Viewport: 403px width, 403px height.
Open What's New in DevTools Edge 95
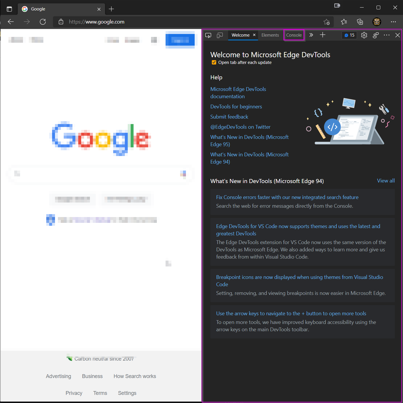(x=249, y=141)
